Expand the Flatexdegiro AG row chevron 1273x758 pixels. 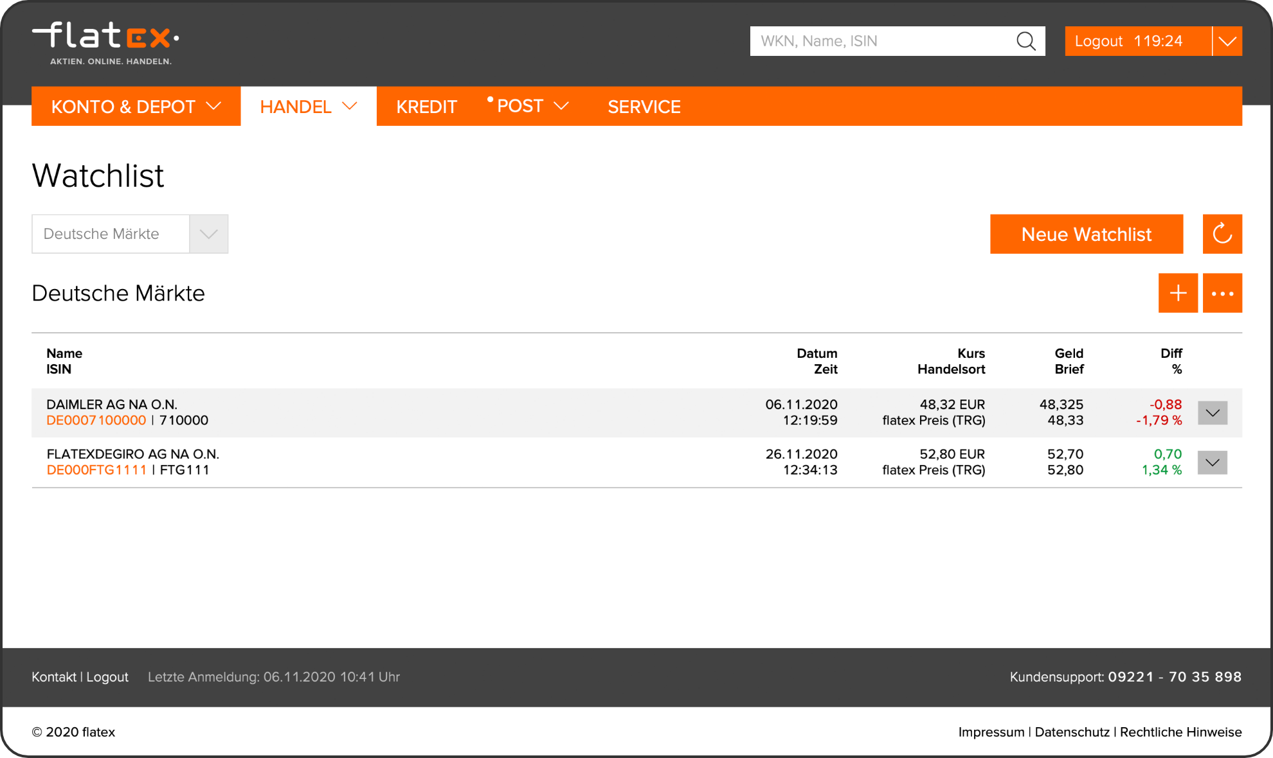(1213, 463)
